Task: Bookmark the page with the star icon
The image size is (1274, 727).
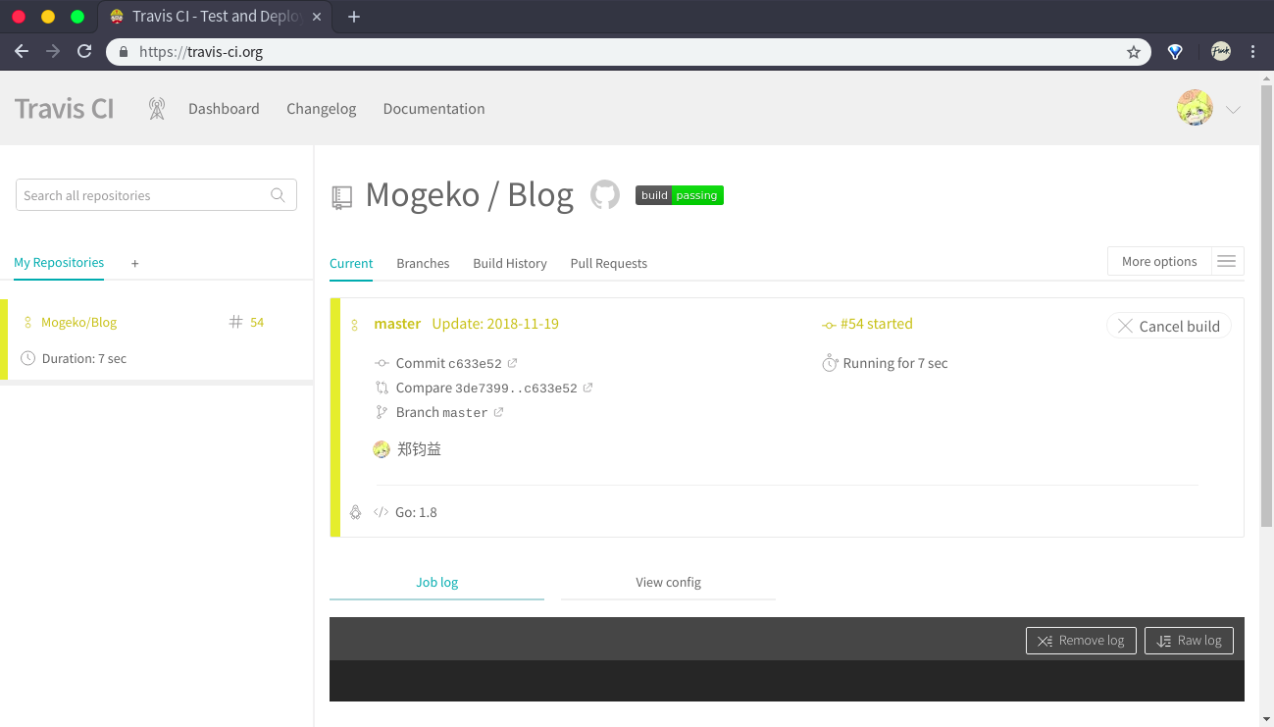Action: click(x=1134, y=52)
